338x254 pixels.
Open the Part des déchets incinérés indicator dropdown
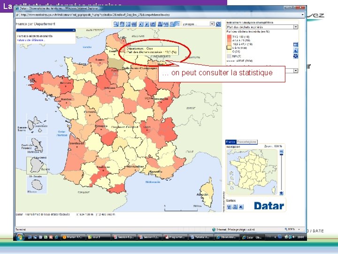(296, 27)
